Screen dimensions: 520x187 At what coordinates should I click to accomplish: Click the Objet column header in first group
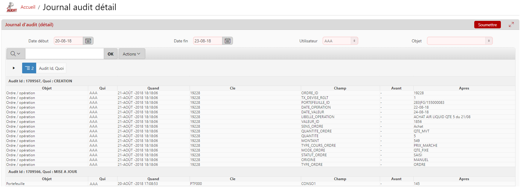[x=47, y=88]
